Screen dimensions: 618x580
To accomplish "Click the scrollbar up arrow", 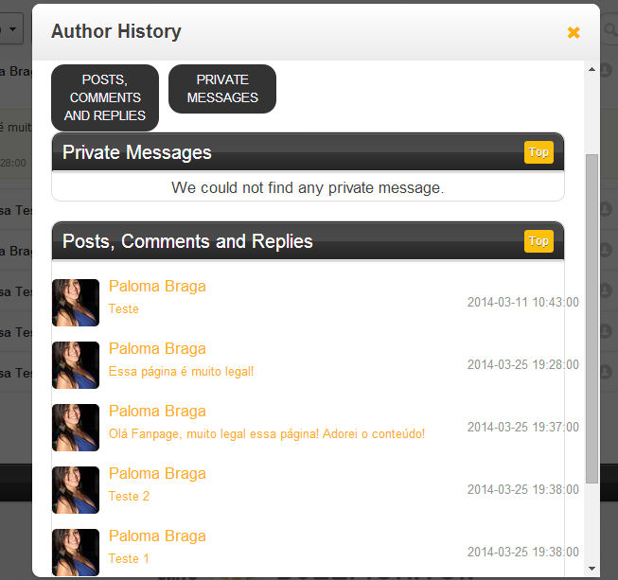I will pos(592,68).
